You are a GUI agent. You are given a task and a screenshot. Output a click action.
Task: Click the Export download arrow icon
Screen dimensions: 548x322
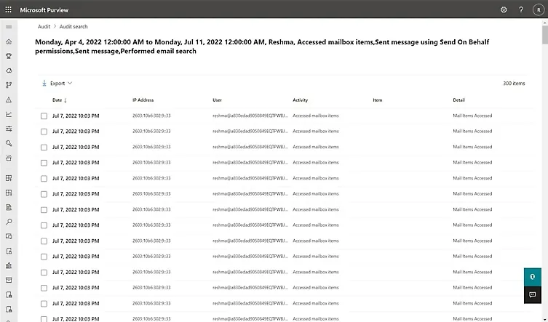pyautogui.click(x=44, y=83)
